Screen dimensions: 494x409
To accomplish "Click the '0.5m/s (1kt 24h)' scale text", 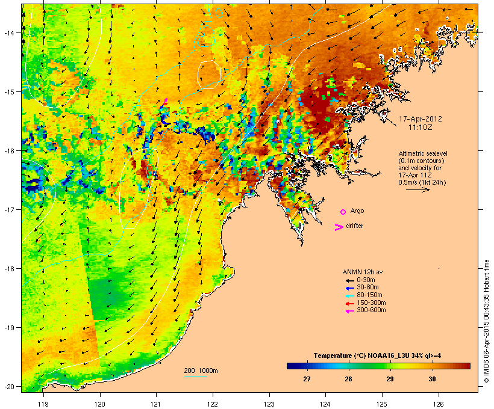I will coord(422,182).
